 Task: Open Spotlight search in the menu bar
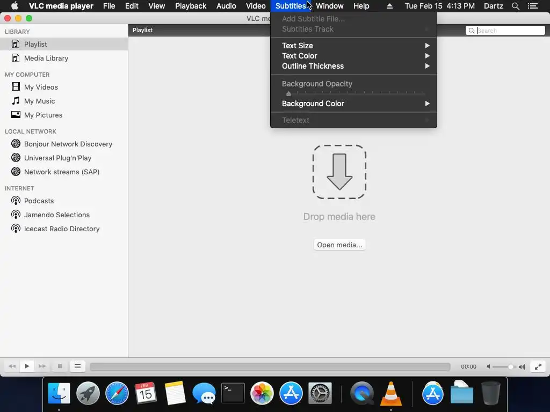[515, 6]
